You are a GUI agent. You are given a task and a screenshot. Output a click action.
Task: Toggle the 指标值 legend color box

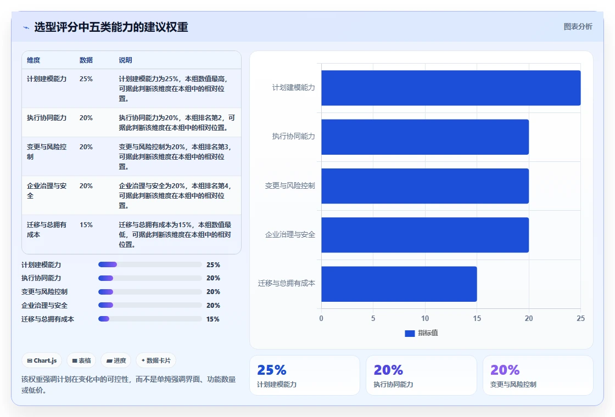(410, 334)
